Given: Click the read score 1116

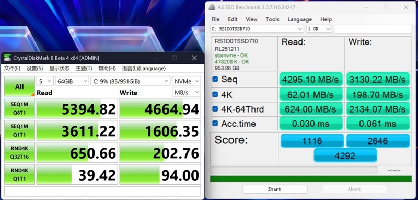Looking at the screenshot, I should coord(312,141).
